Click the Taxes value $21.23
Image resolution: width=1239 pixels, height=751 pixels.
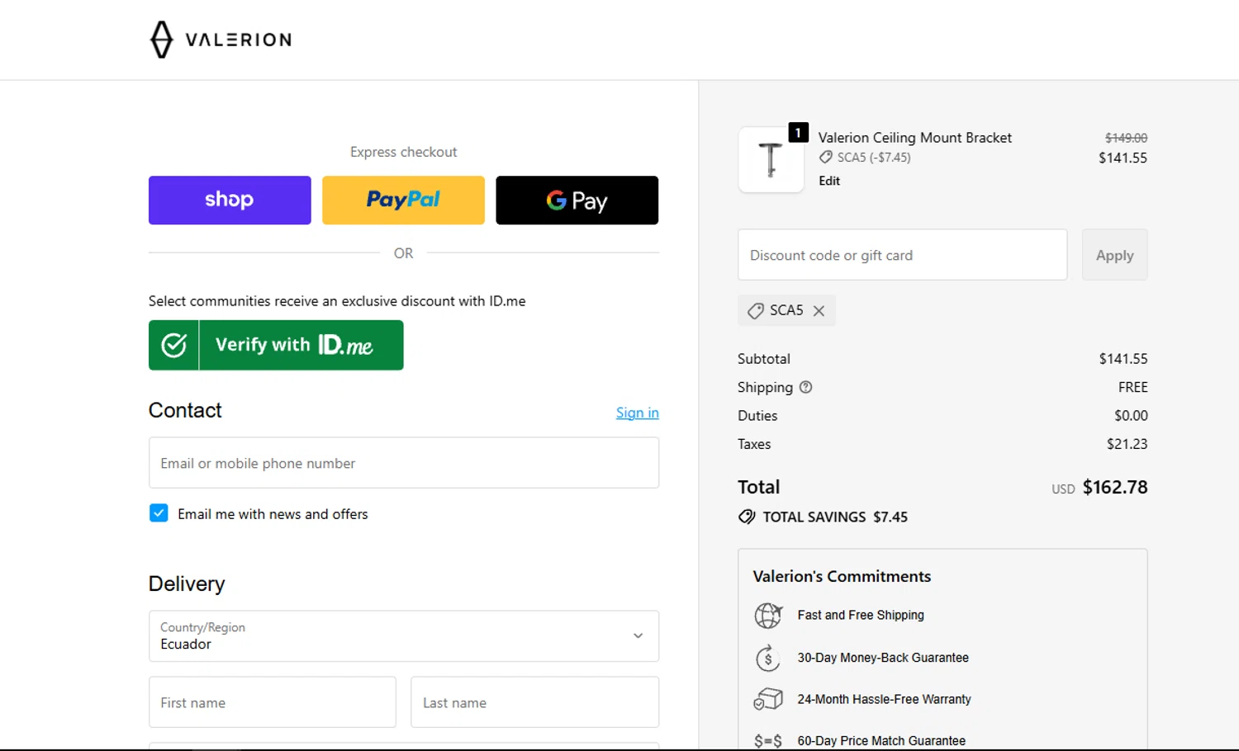click(1127, 444)
